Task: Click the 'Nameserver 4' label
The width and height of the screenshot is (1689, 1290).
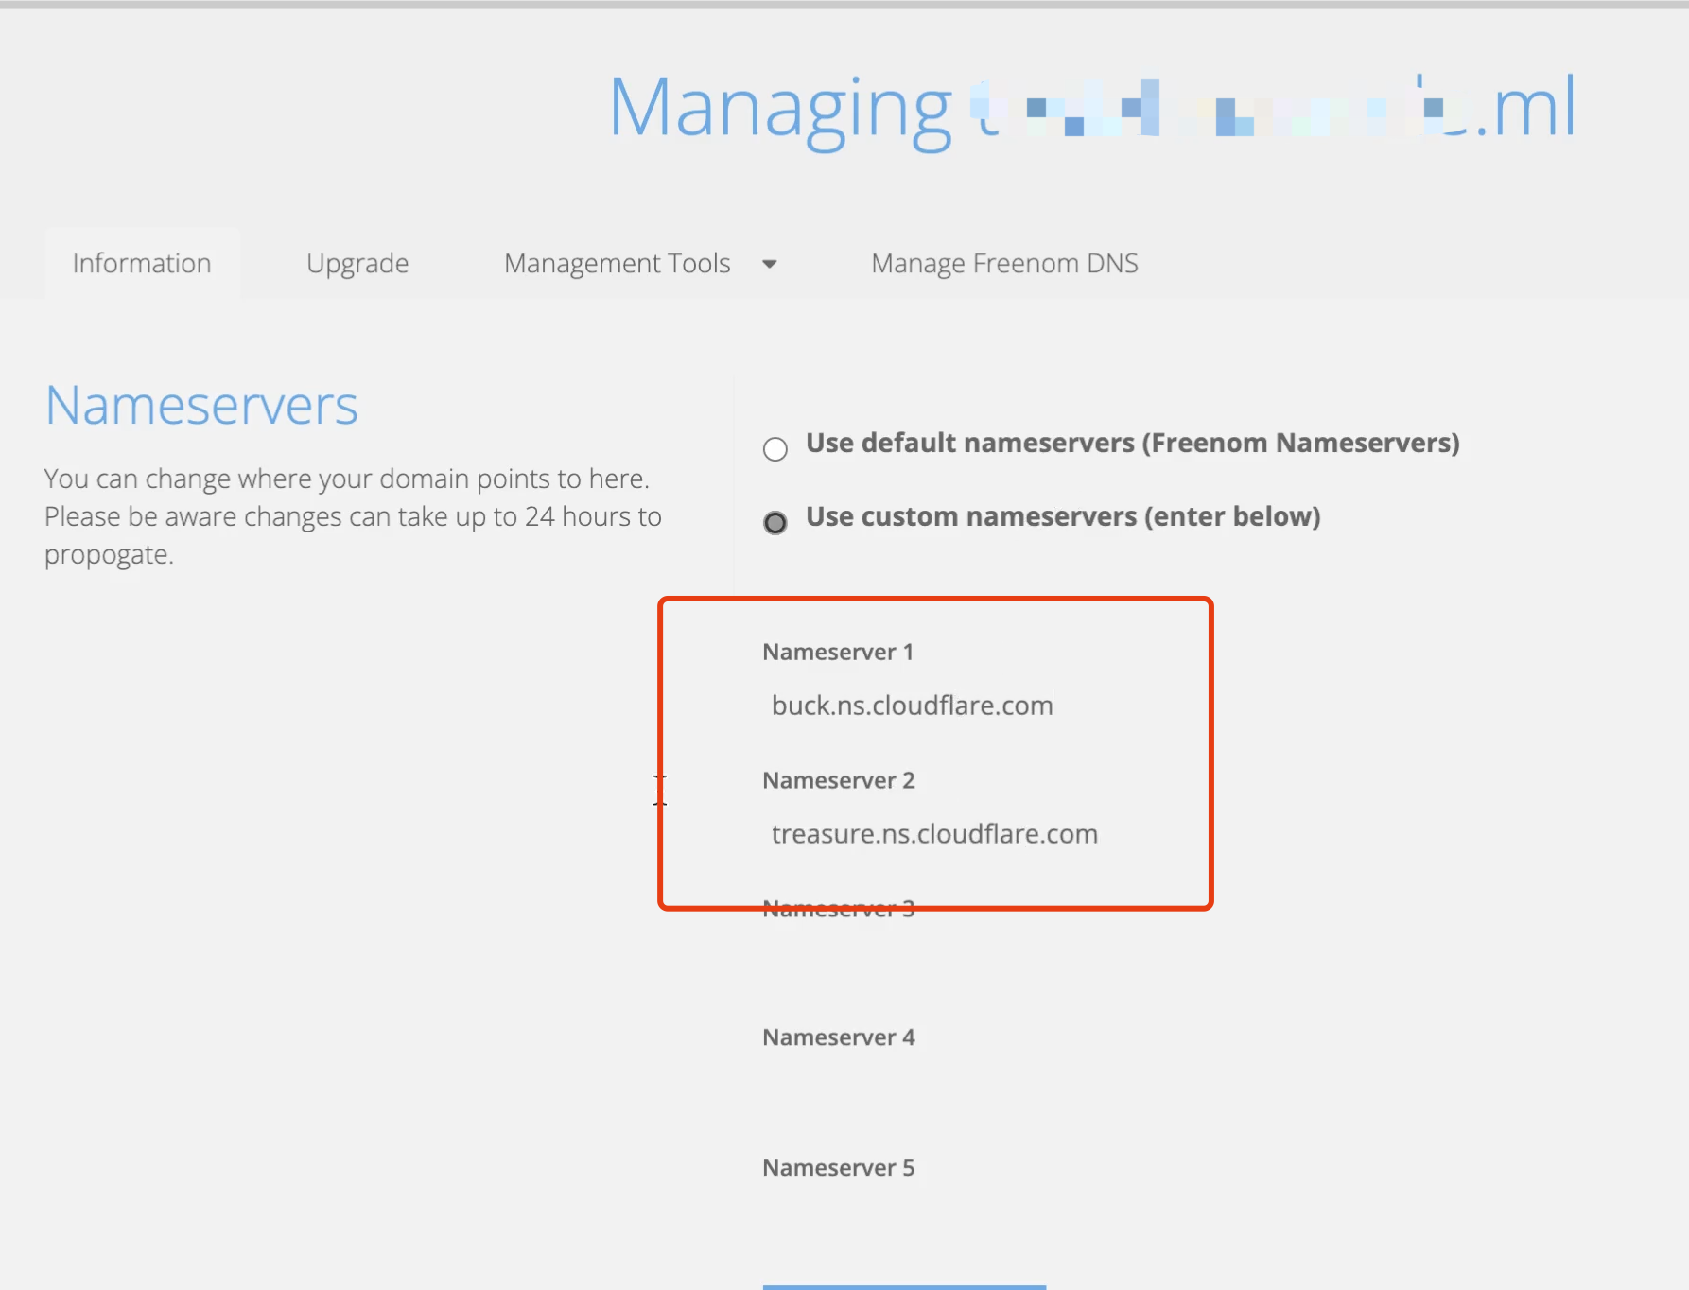Action: coord(839,1037)
